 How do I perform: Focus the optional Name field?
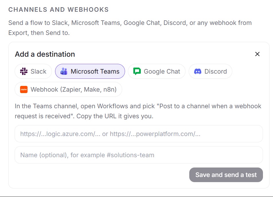tap(139, 155)
